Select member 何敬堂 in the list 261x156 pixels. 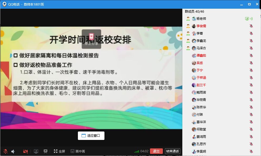[201, 129]
